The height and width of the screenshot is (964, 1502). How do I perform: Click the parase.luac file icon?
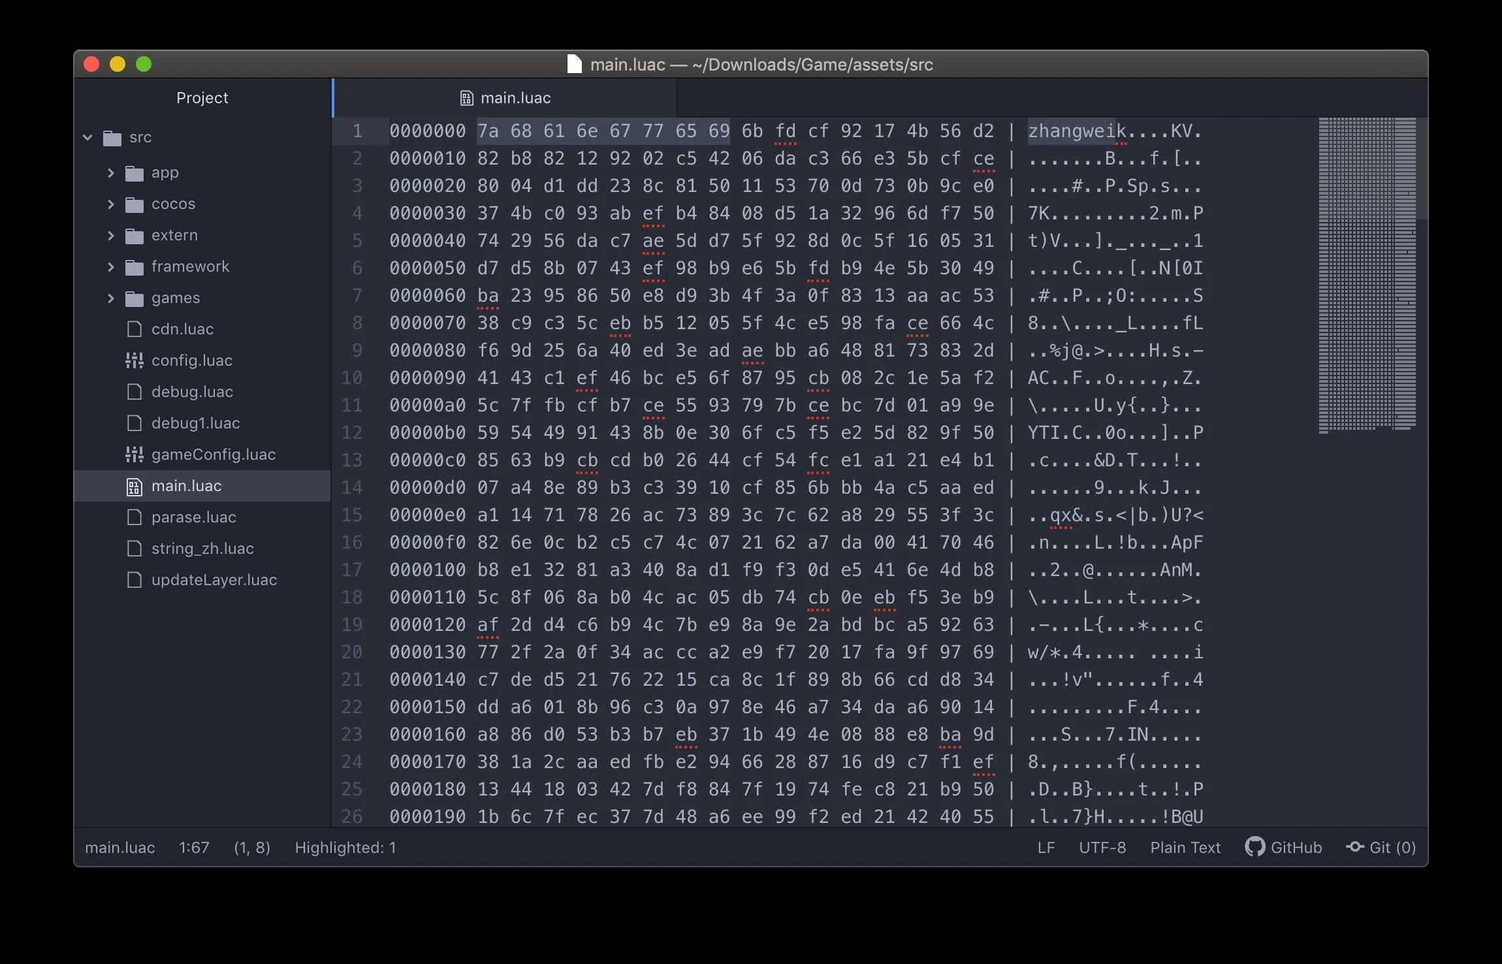tap(135, 517)
